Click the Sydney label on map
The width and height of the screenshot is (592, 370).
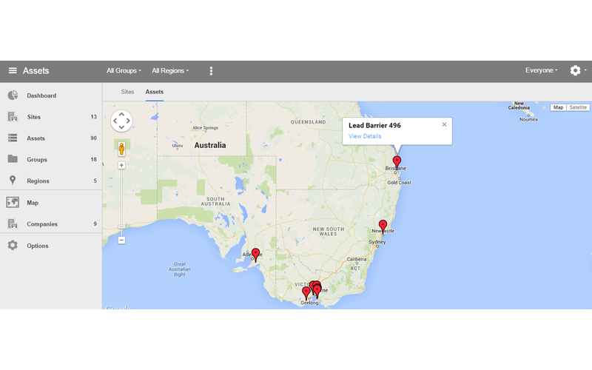pyautogui.click(x=377, y=242)
